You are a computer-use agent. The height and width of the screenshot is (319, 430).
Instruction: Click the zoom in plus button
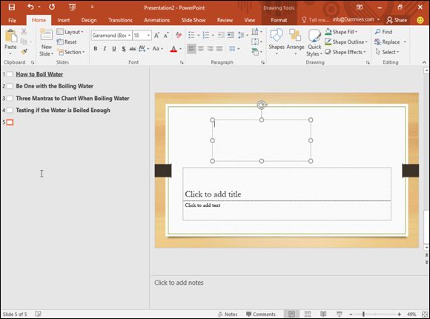(399, 314)
